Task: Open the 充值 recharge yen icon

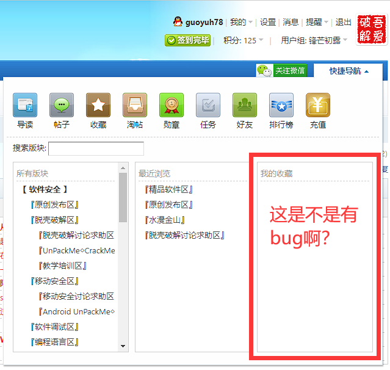Action: click(x=318, y=105)
